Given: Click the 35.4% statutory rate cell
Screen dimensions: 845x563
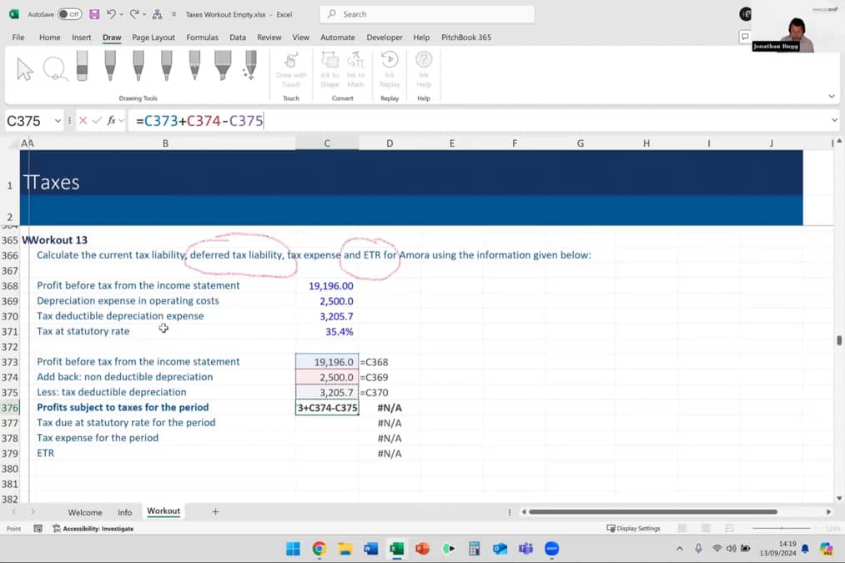Looking at the screenshot, I should click(327, 331).
